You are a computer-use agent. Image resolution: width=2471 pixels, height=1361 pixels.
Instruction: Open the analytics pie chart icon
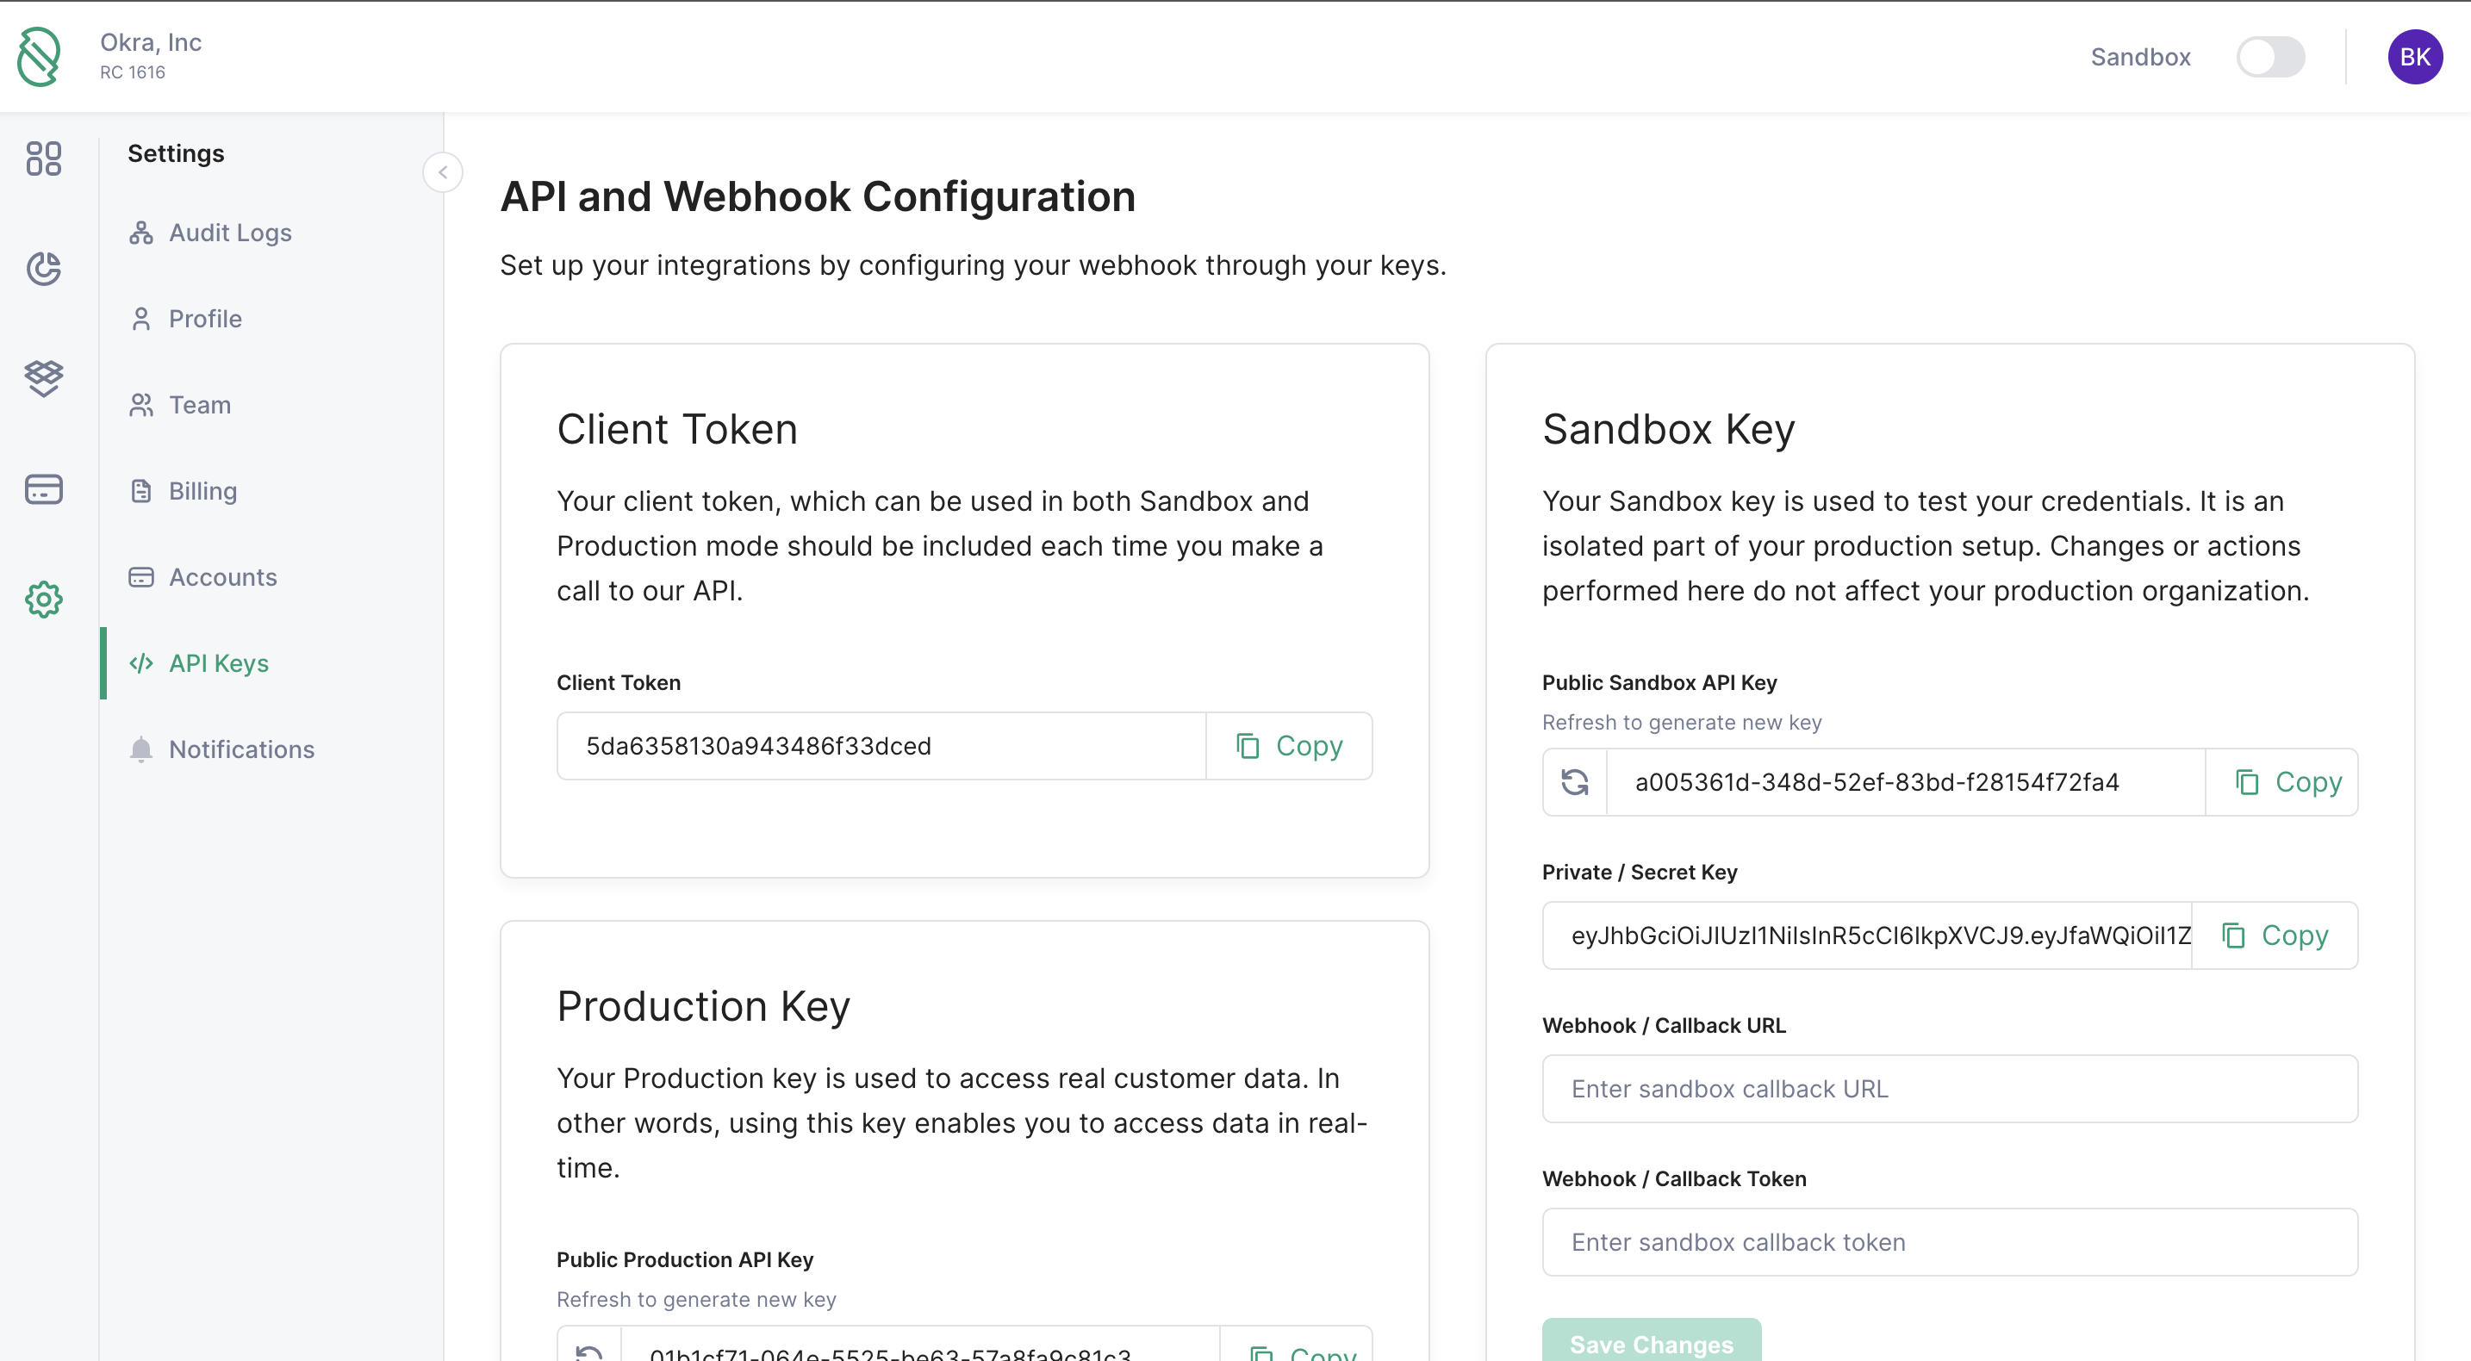[44, 269]
